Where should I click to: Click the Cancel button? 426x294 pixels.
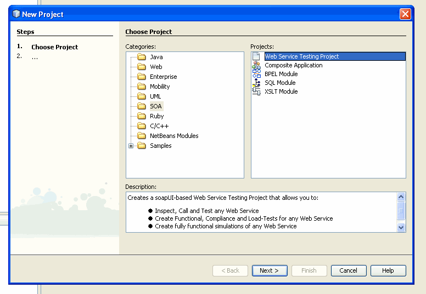(x=349, y=270)
